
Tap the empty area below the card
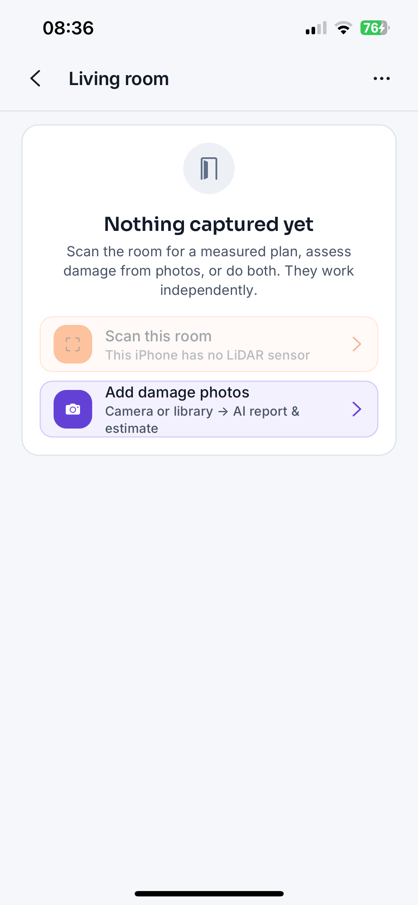pyautogui.click(x=209, y=661)
